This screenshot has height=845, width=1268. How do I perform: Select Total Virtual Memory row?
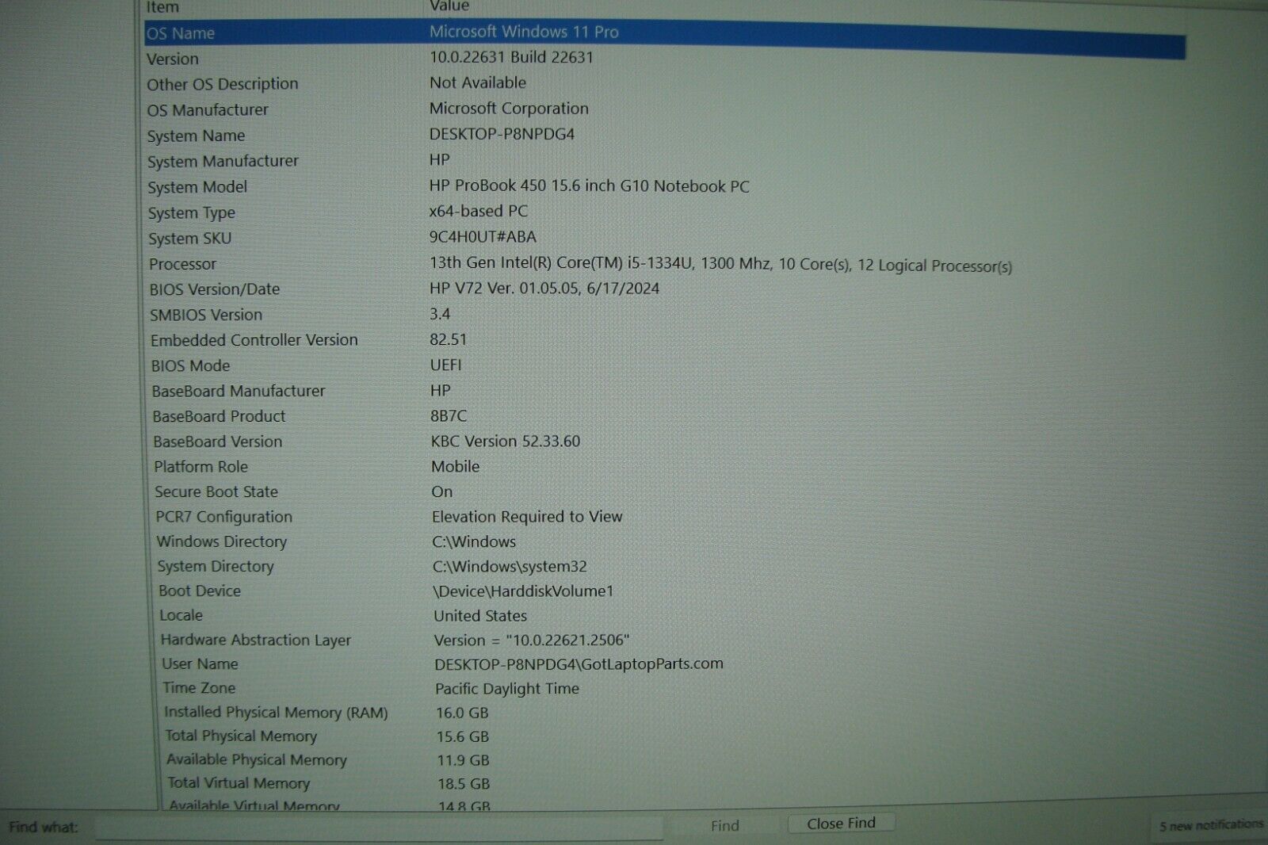pyautogui.click(x=239, y=784)
